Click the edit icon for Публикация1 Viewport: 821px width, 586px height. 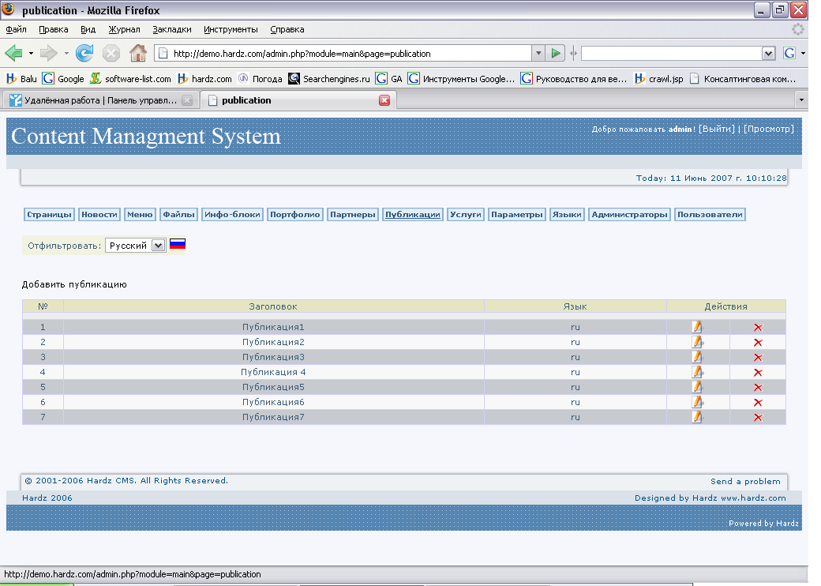coord(697,327)
